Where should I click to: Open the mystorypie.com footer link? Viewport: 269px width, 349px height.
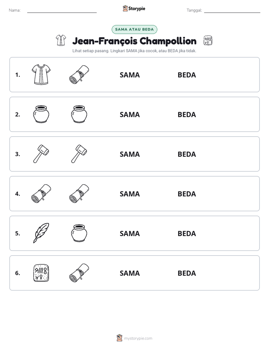pos(138,338)
